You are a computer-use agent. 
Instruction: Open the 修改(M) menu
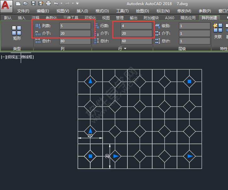(184, 11)
